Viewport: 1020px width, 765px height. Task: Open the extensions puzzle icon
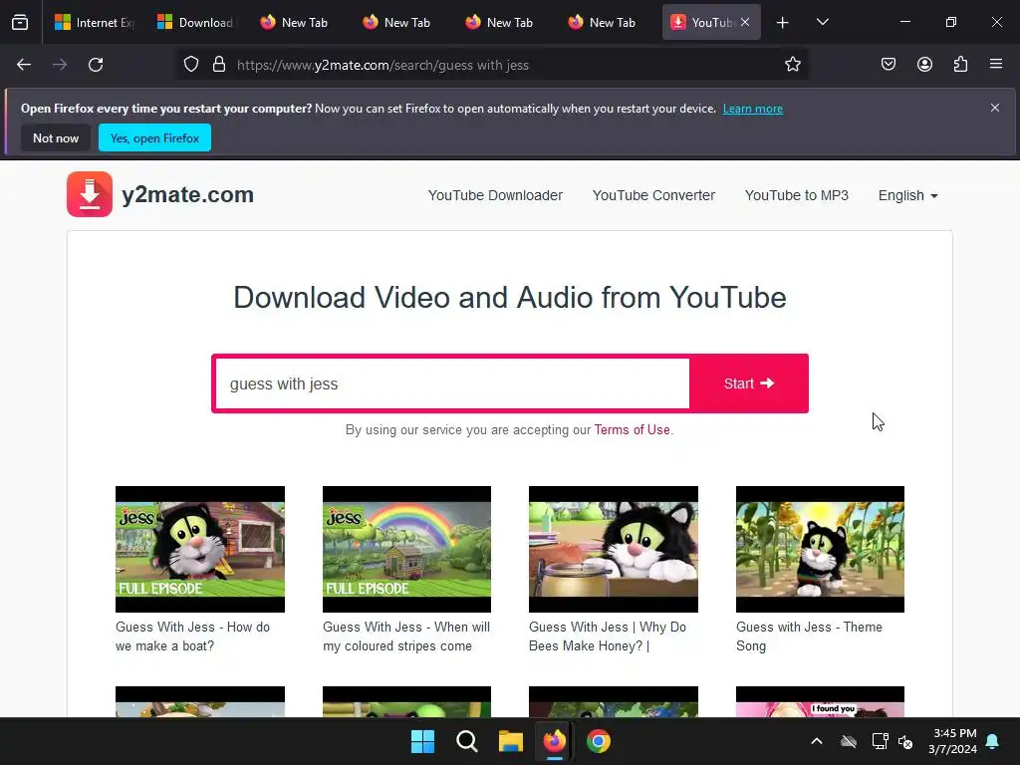[x=960, y=65]
